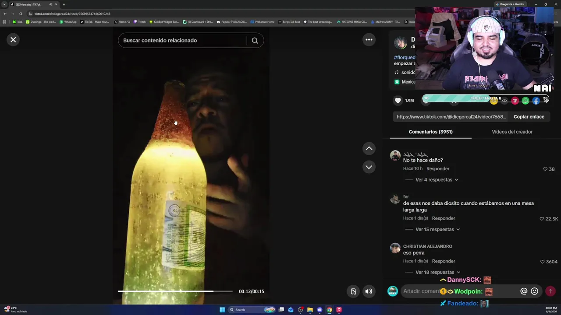Open the sound music info 'sonido' link
This screenshot has width=561, height=315.
pos(405,73)
